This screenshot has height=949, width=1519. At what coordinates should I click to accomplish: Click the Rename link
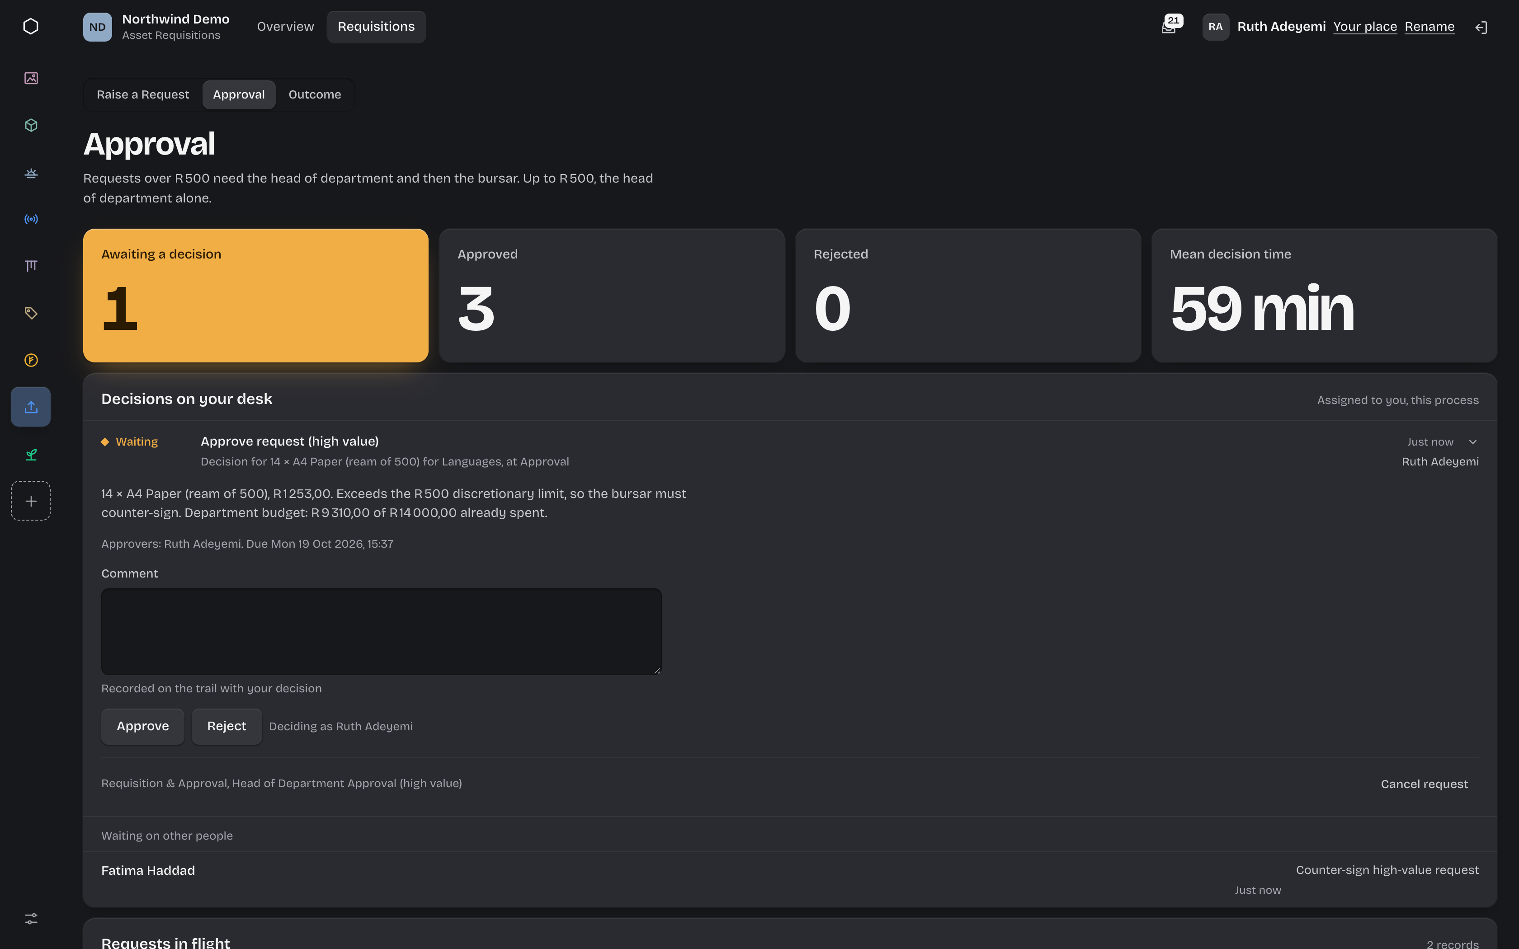pyautogui.click(x=1429, y=26)
